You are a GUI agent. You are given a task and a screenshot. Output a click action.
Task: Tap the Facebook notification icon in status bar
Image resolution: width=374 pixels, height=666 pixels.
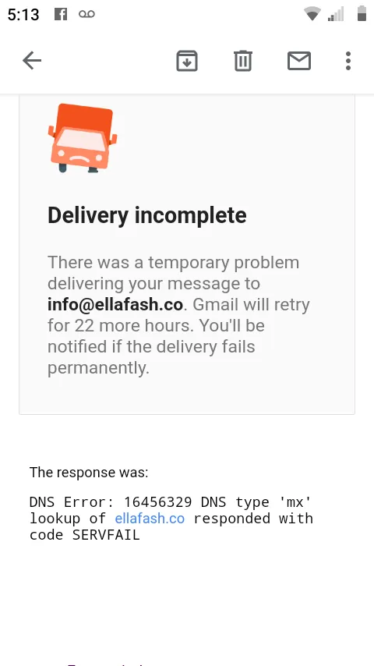coord(61,14)
